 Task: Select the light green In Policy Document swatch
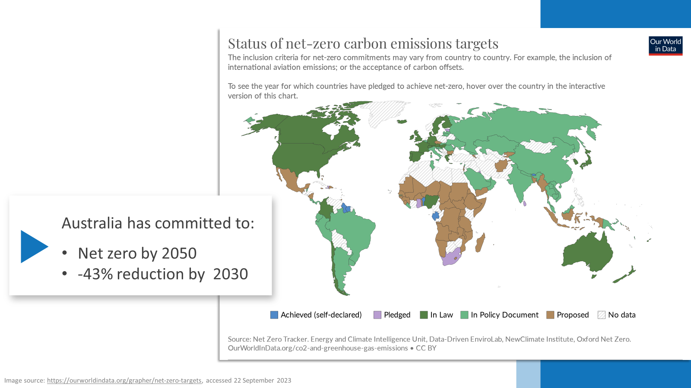[464, 315]
